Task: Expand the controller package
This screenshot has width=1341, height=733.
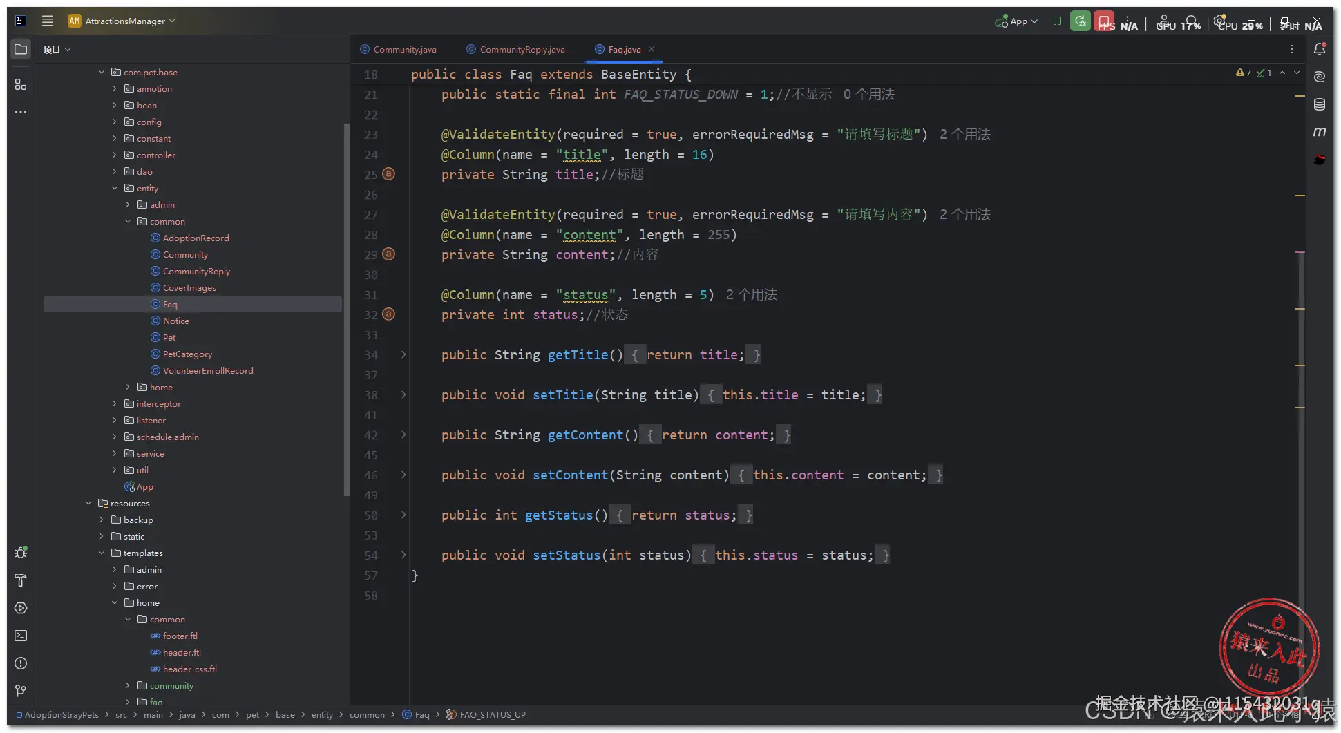Action: (115, 155)
